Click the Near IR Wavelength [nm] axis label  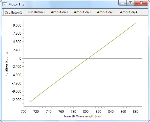tap(83, 116)
